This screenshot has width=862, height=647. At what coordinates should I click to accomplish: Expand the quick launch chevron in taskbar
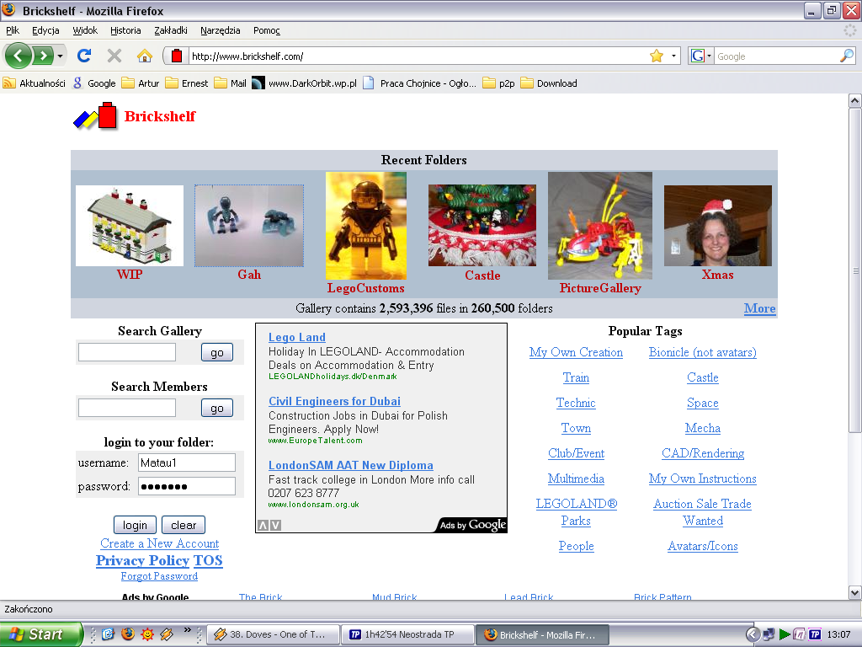(188, 630)
